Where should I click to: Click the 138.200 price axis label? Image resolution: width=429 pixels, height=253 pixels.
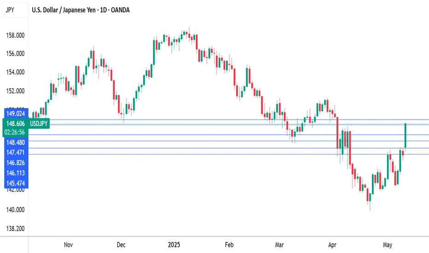point(15,228)
